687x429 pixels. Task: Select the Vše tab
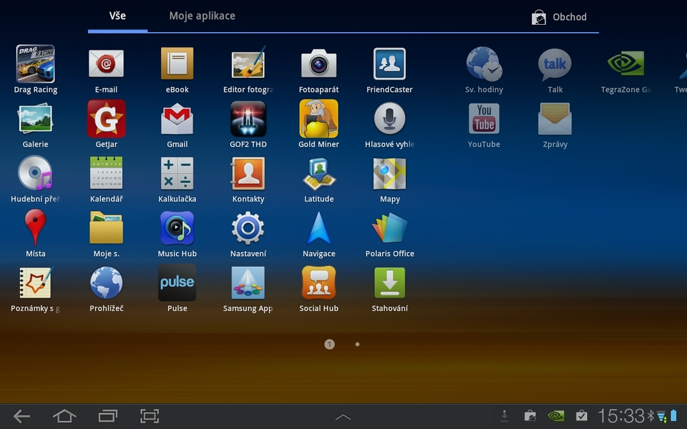point(117,16)
